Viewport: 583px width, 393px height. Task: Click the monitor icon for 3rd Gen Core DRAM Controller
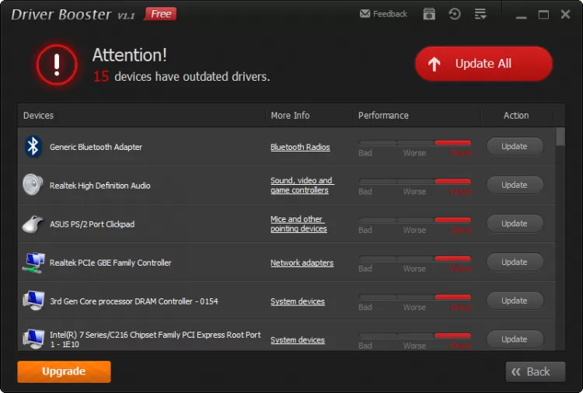[33, 301]
